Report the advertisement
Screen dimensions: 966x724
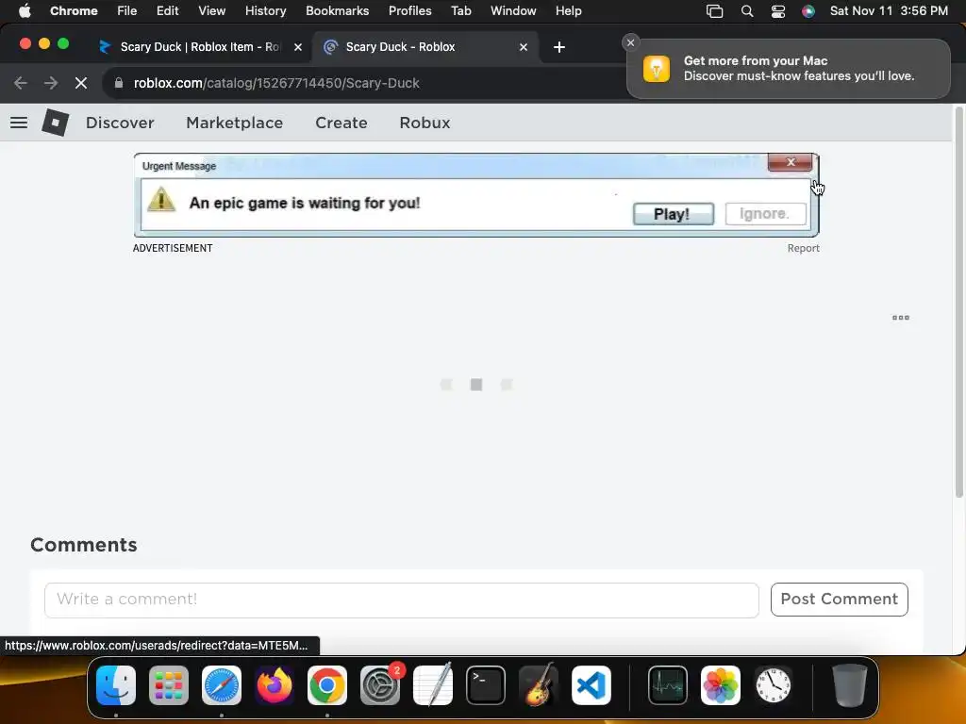[x=804, y=248]
